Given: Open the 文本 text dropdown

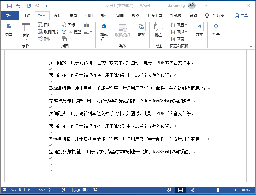Looking at the screenshot, I should pyautogui.click(x=199, y=31).
